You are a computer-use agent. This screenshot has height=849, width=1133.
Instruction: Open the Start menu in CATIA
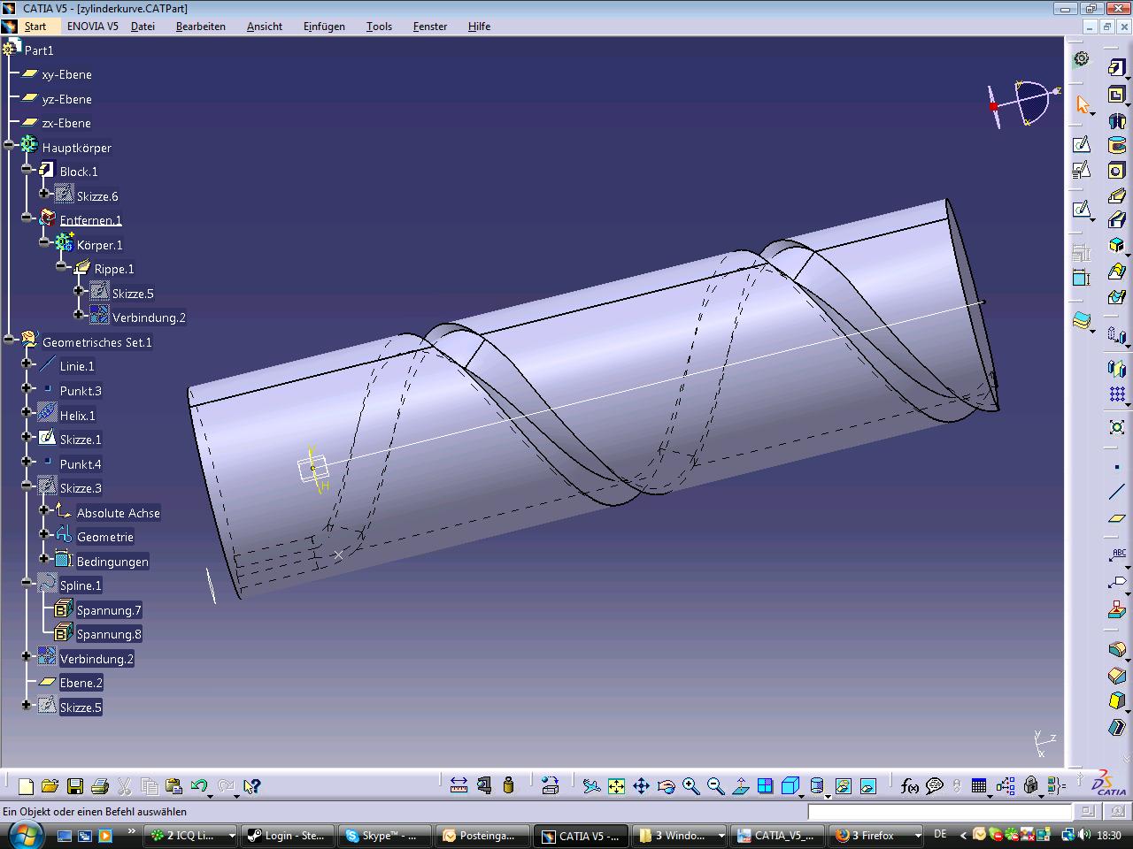coord(35,27)
